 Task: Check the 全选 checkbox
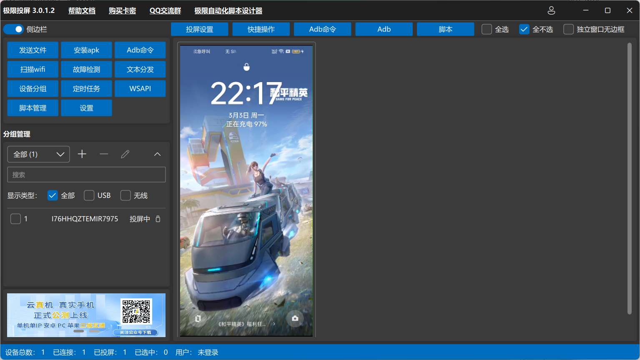click(487, 29)
